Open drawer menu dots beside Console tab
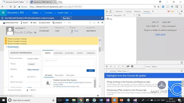Viewport: 184px width, 103px height. click(x=107, y=71)
